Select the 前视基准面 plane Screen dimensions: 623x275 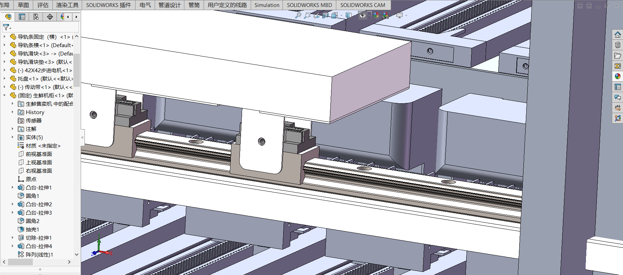pyautogui.click(x=39, y=154)
